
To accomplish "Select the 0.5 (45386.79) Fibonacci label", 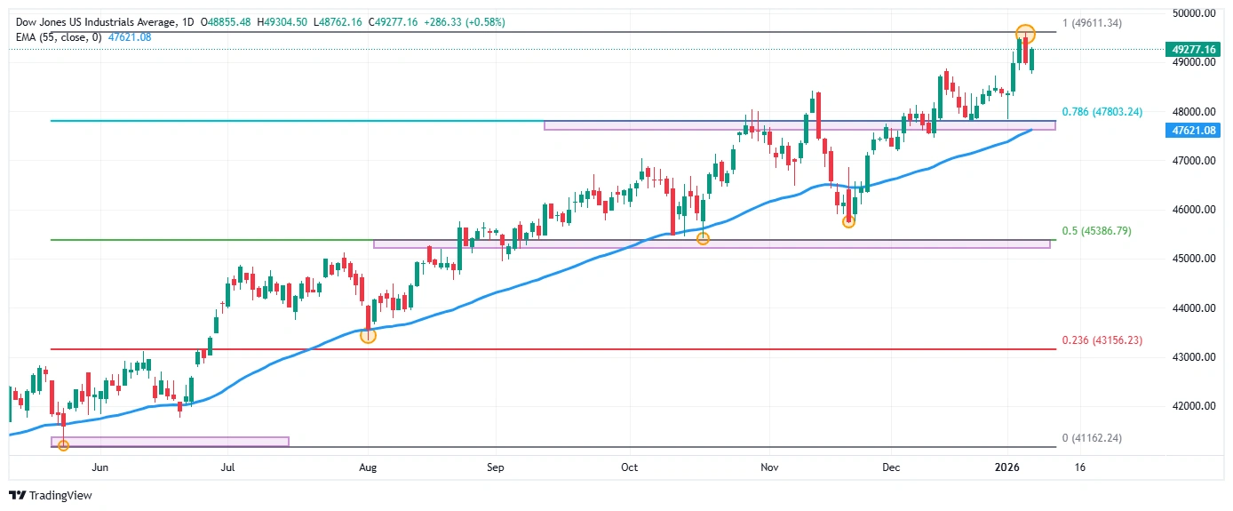I will tap(1098, 231).
